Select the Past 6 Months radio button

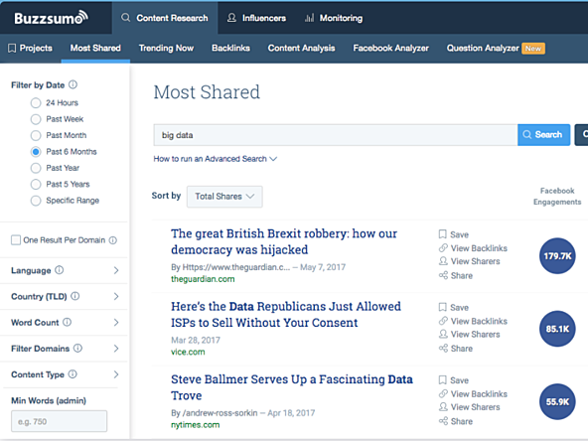pyautogui.click(x=36, y=152)
